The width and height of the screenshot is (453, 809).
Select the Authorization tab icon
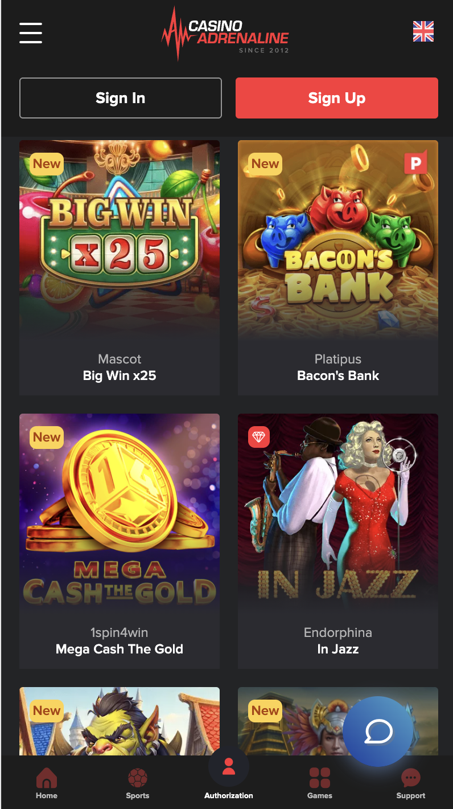(x=229, y=766)
